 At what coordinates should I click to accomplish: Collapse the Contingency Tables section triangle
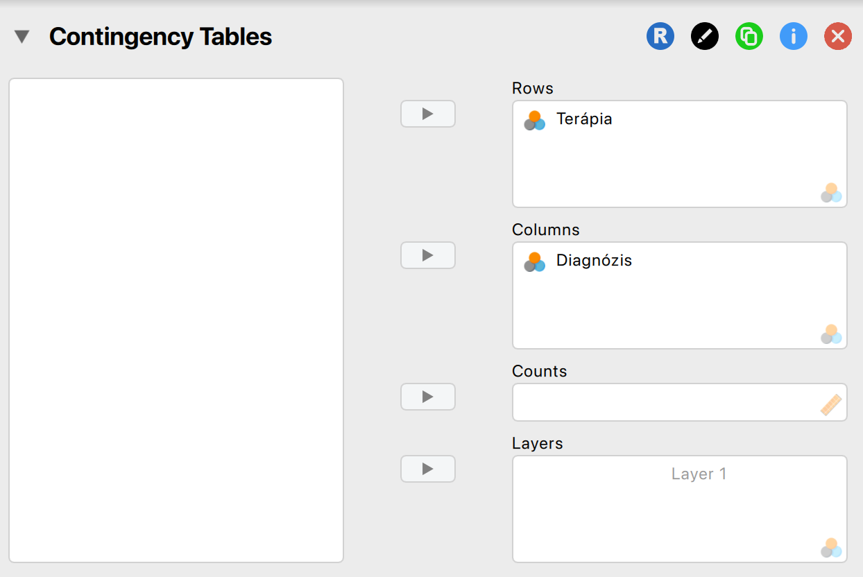[x=22, y=37]
